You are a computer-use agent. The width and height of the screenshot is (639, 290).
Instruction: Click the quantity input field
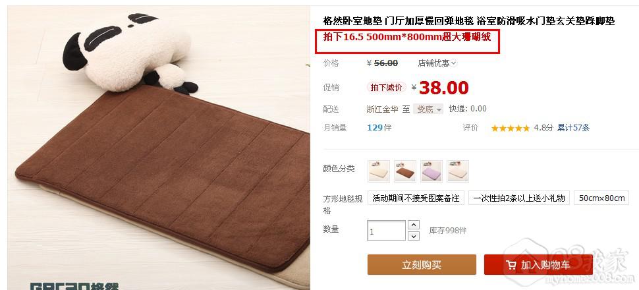[386, 231]
